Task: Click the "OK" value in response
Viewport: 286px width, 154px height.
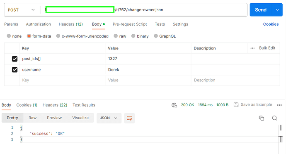Action: (60, 134)
